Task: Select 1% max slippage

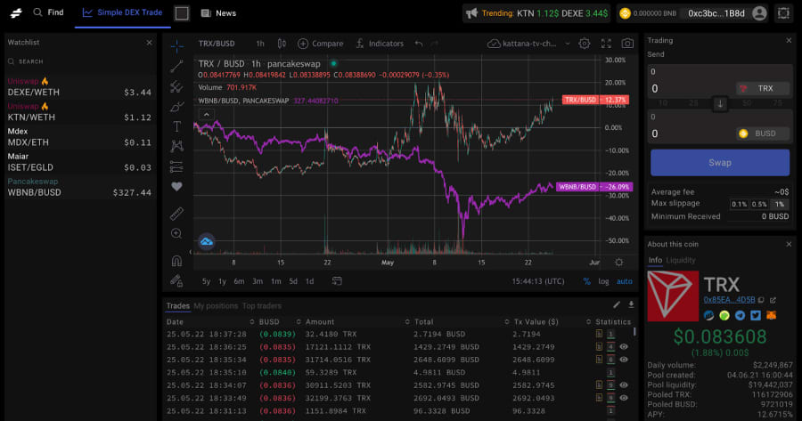Action: [780, 204]
